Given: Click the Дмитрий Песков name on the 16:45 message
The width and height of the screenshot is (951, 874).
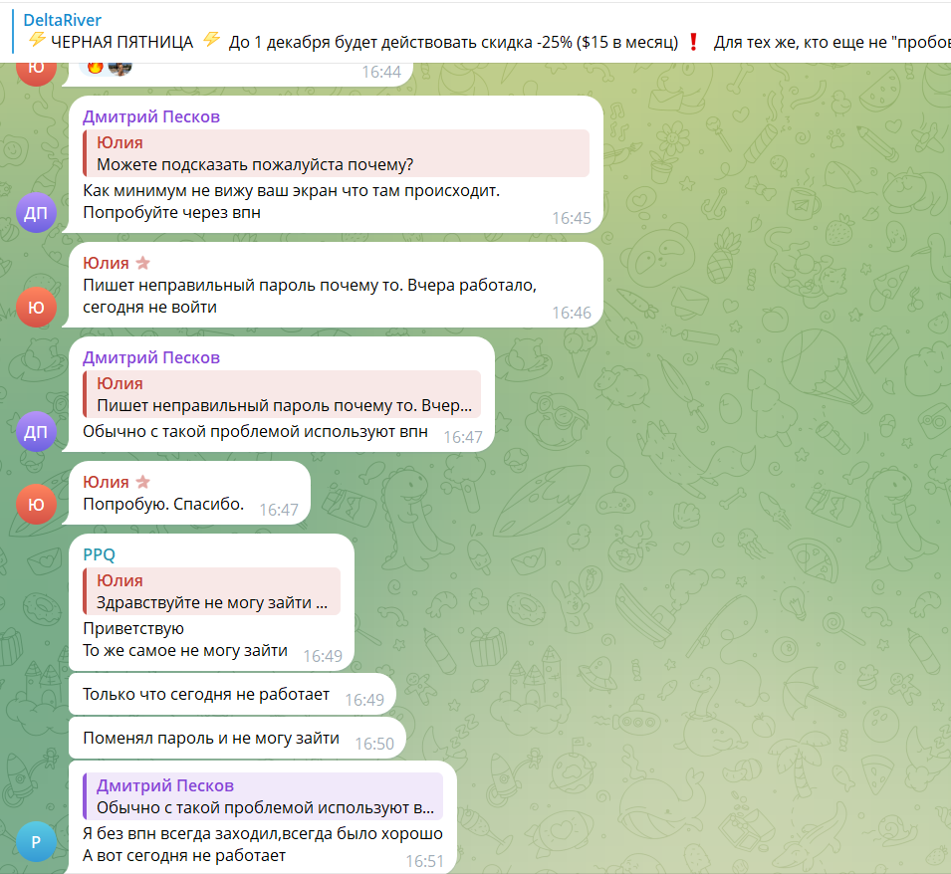Looking at the screenshot, I should click(x=150, y=116).
